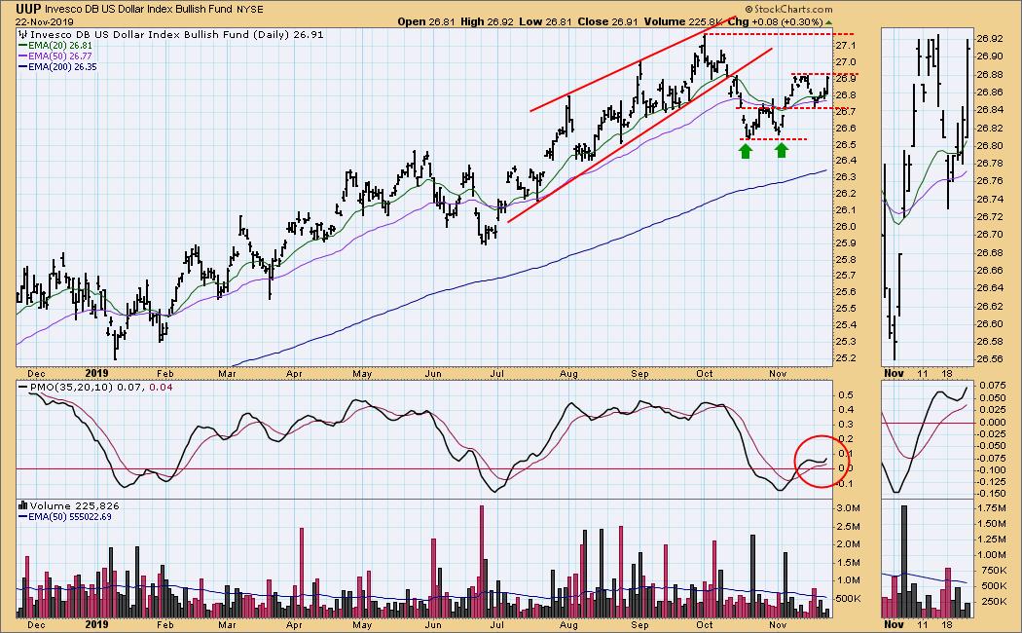
Task: Click the EMA(50) 555022.69 volume label
Action: tap(70, 516)
